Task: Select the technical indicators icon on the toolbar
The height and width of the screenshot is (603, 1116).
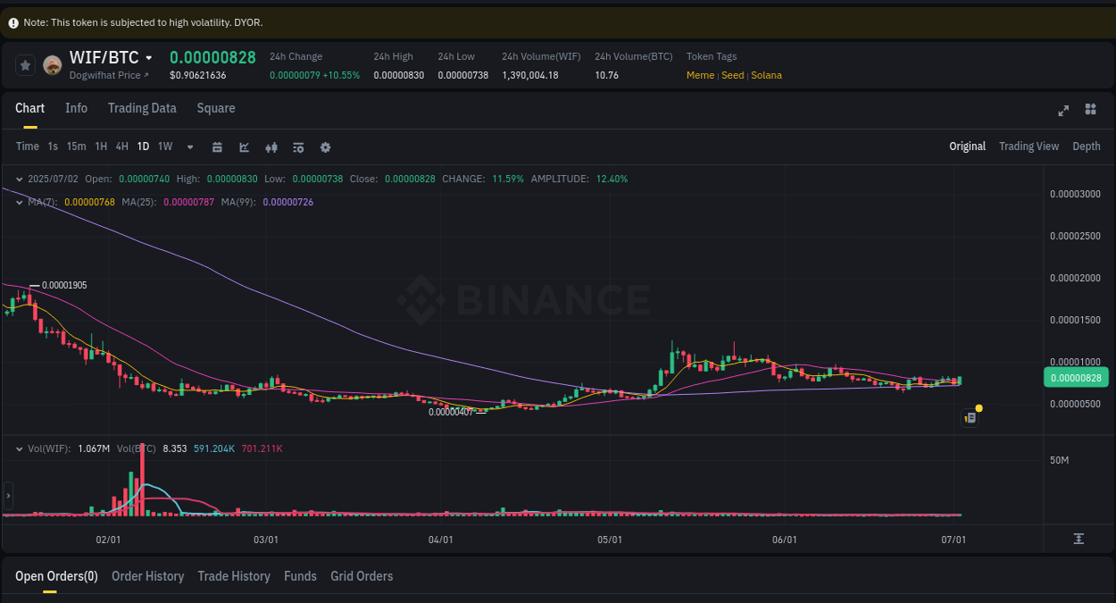Action: (298, 147)
